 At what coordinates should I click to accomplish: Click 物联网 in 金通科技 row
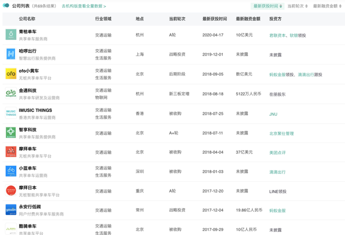[x=101, y=98]
